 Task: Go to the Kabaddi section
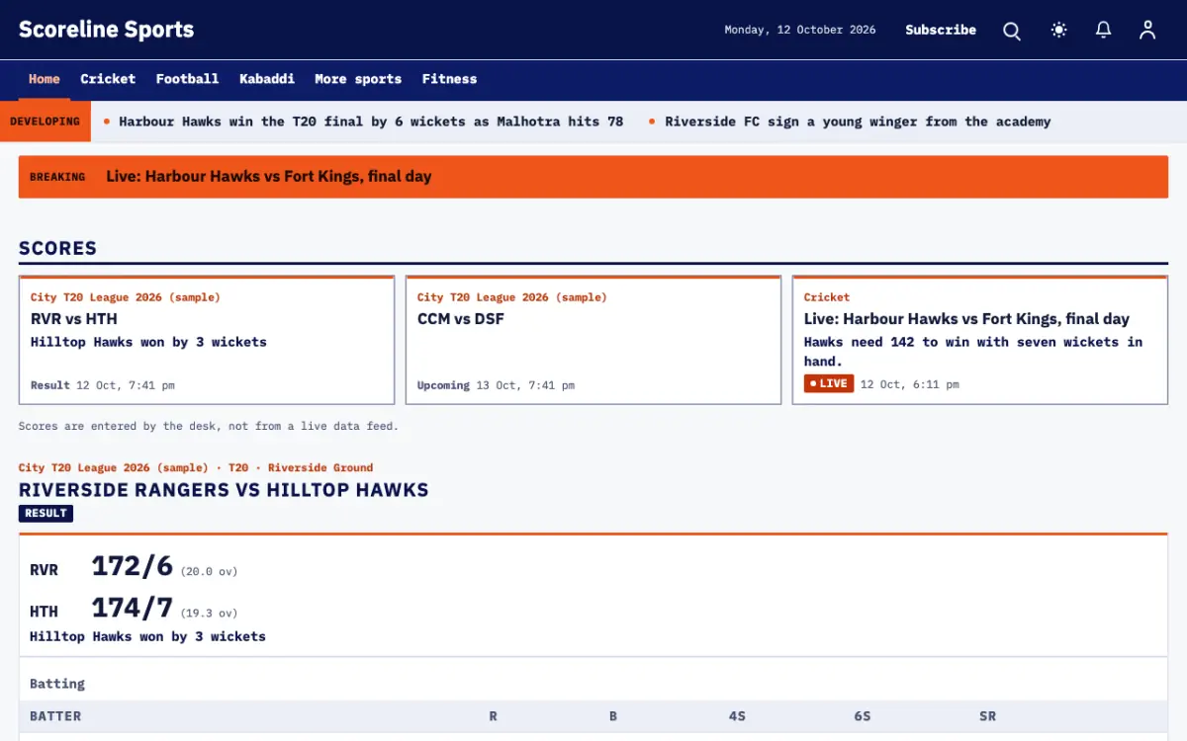coord(267,79)
